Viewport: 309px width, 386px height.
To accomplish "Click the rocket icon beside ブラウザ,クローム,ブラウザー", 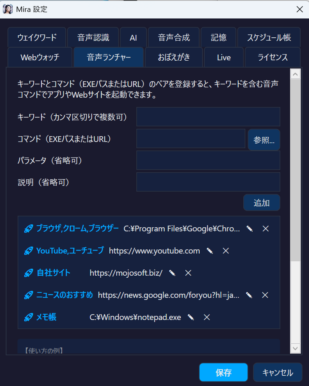I will point(29,229).
